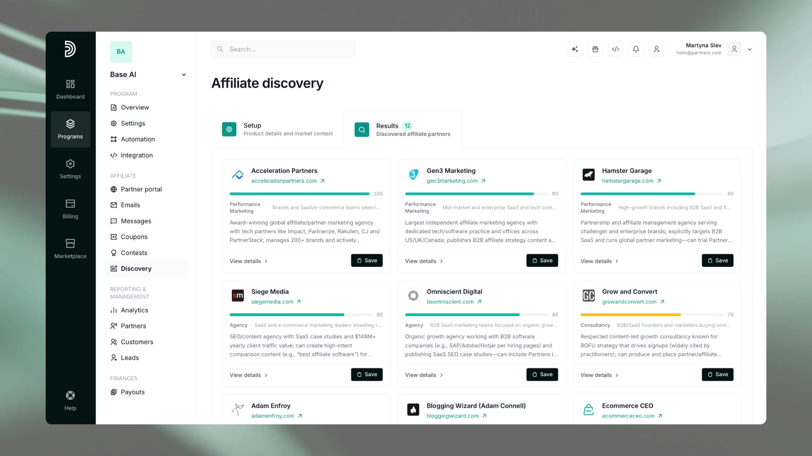Save Omniscient Digital affiliate

(542, 375)
